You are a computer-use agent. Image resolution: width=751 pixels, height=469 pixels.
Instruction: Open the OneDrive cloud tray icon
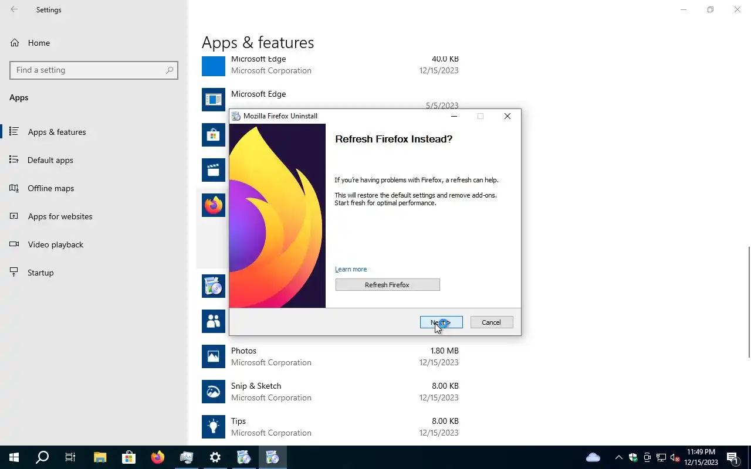coord(593,457)
